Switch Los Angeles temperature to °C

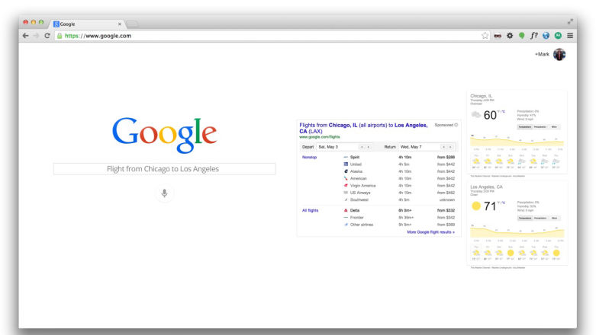click(x=504, y=203)
